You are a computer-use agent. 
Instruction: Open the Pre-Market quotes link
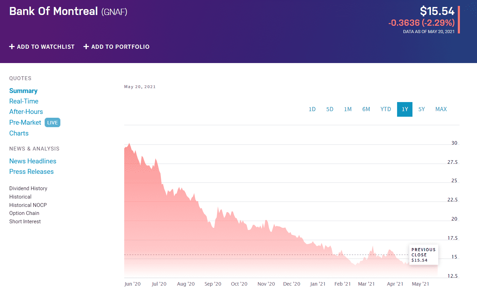(25, 123)
